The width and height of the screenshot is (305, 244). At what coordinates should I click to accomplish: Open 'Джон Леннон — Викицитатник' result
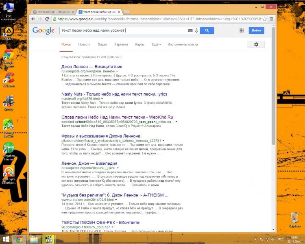91,67
